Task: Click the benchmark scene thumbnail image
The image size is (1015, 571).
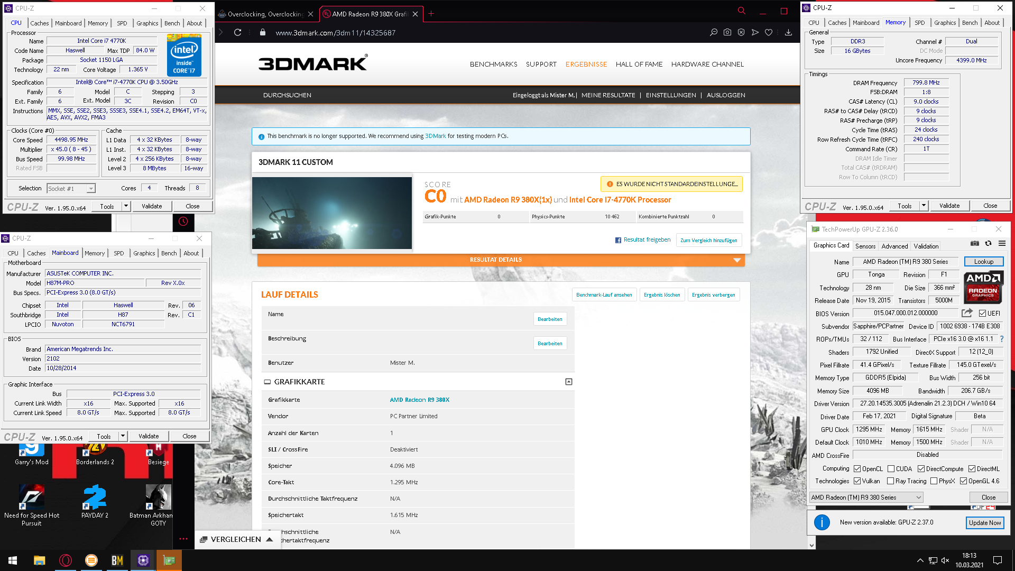Action: [332, 213]
